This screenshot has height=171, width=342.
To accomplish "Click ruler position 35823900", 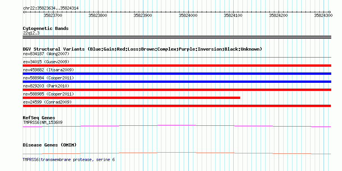I will coord(143,15).
